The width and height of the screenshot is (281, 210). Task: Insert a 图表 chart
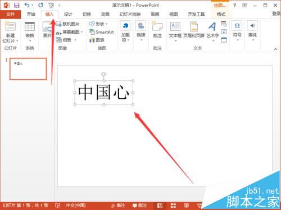coord(97,40)
